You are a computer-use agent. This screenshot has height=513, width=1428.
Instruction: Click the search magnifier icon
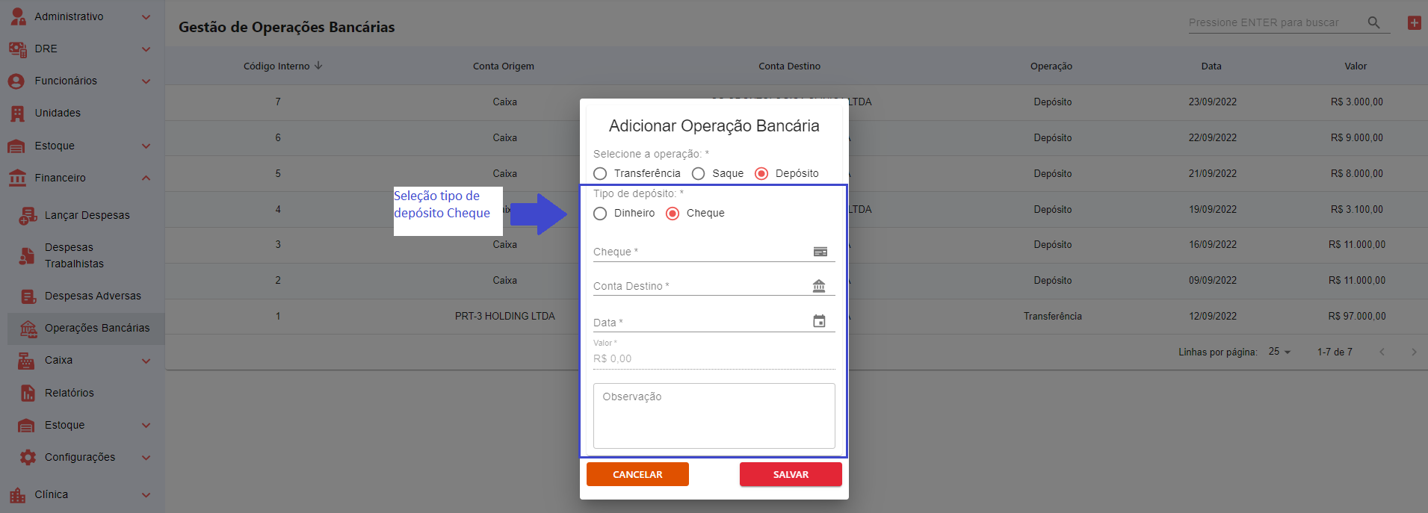[1373, 22]
